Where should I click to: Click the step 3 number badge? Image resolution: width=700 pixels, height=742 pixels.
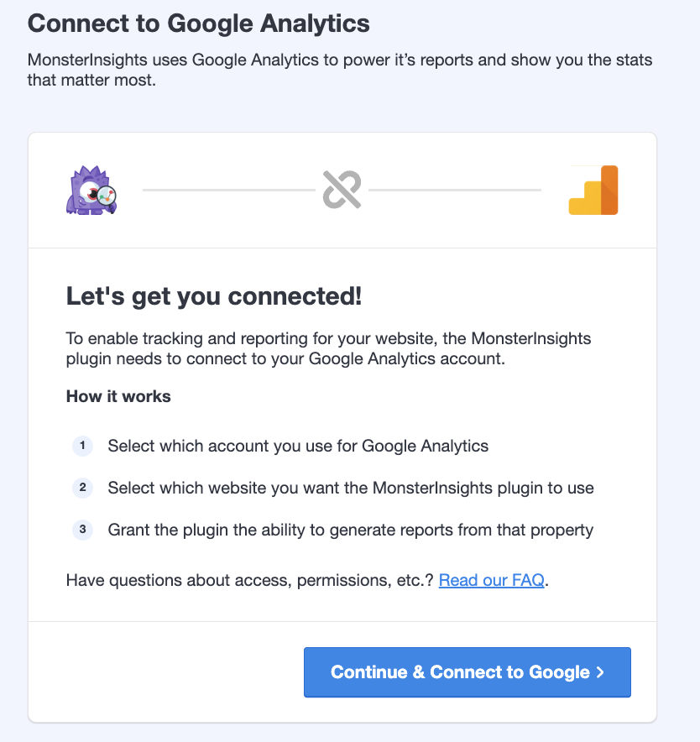pos(82,530)
